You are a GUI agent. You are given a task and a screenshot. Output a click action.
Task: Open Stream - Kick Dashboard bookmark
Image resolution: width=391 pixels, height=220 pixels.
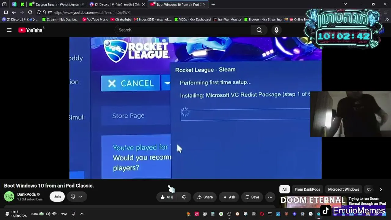click(60, 20)
